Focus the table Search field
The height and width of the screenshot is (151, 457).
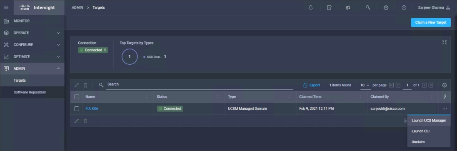point(200,85)
